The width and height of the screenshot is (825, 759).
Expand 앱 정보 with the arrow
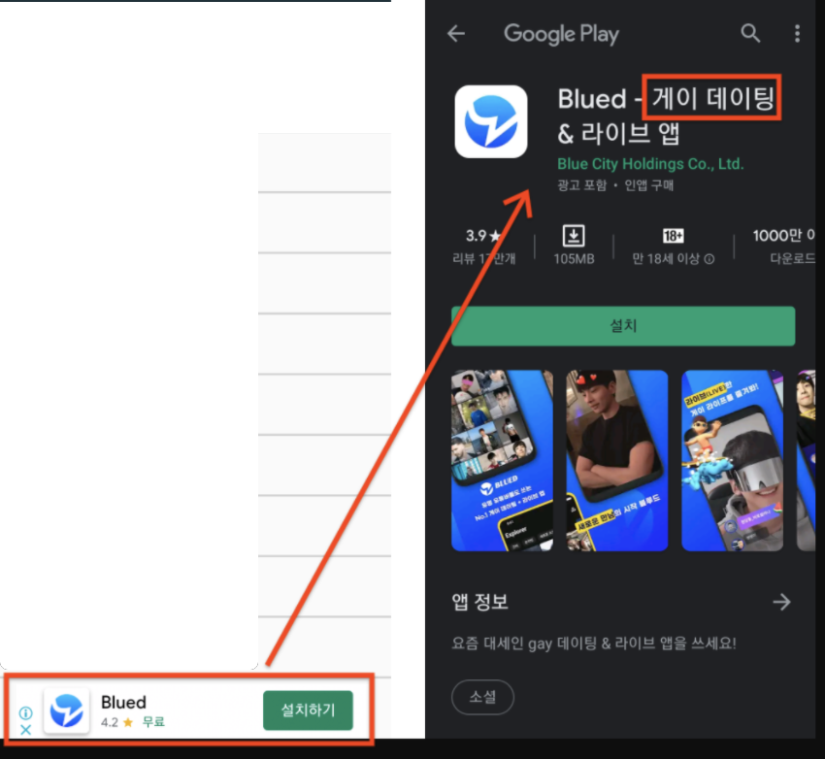(x=781, y=602)
